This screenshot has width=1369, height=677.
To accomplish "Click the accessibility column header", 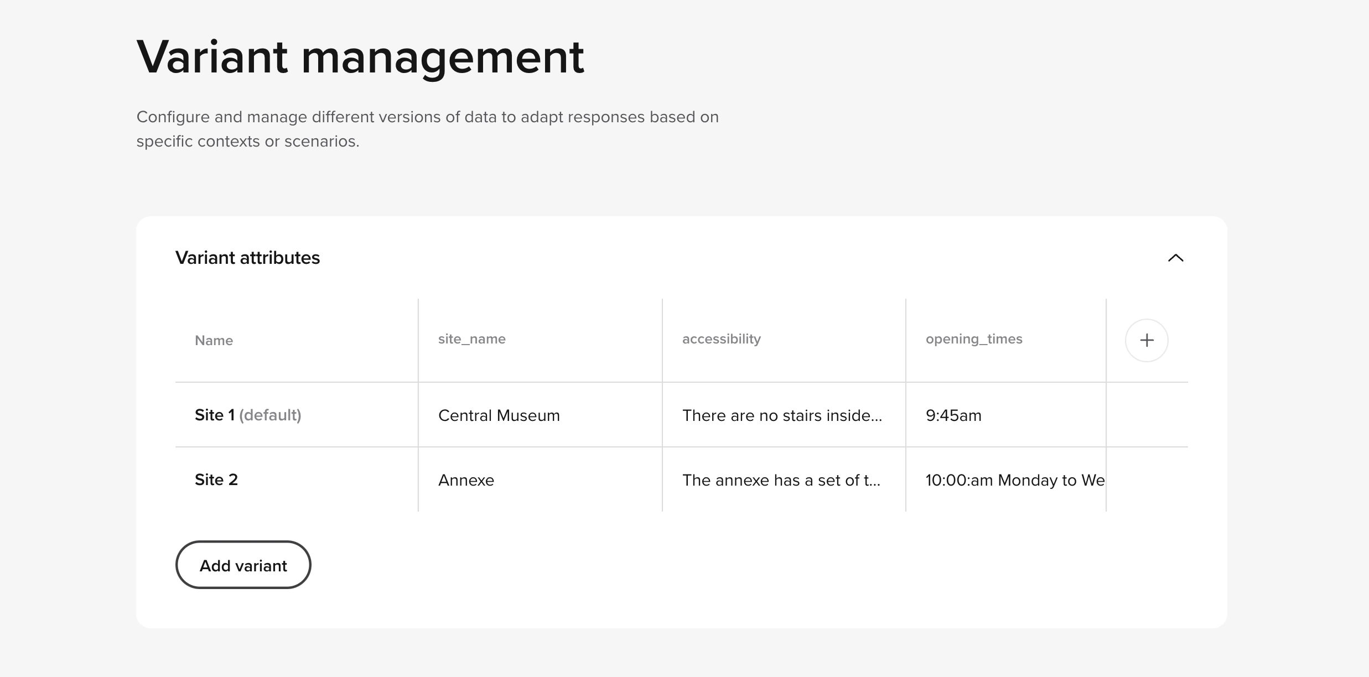I will 721,339.
